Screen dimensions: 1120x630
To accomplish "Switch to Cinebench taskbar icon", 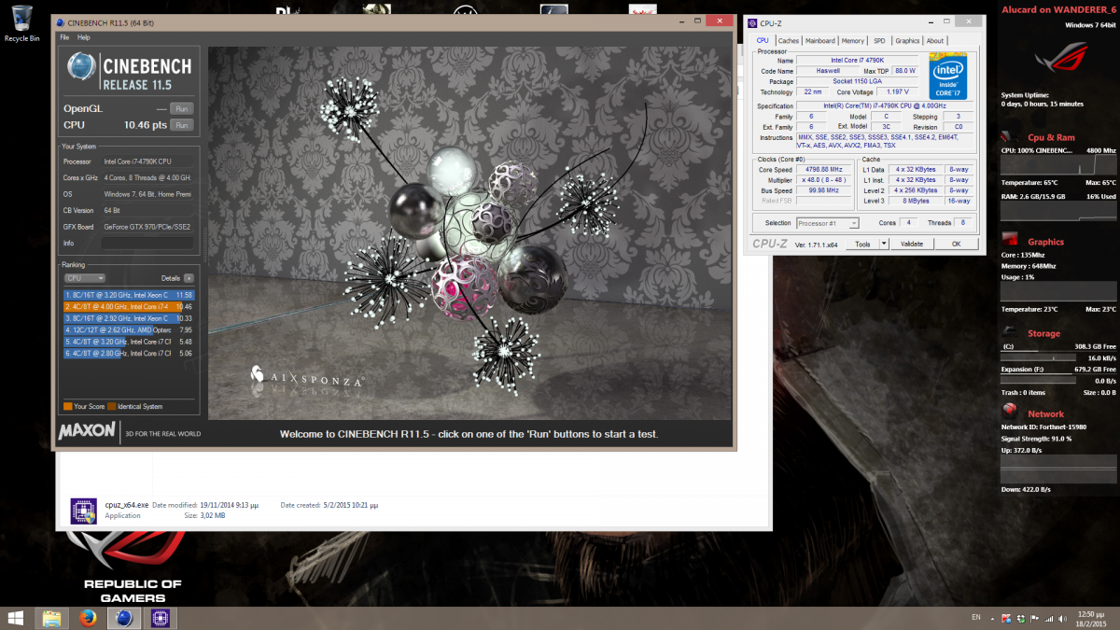I will tap(123, 618).
